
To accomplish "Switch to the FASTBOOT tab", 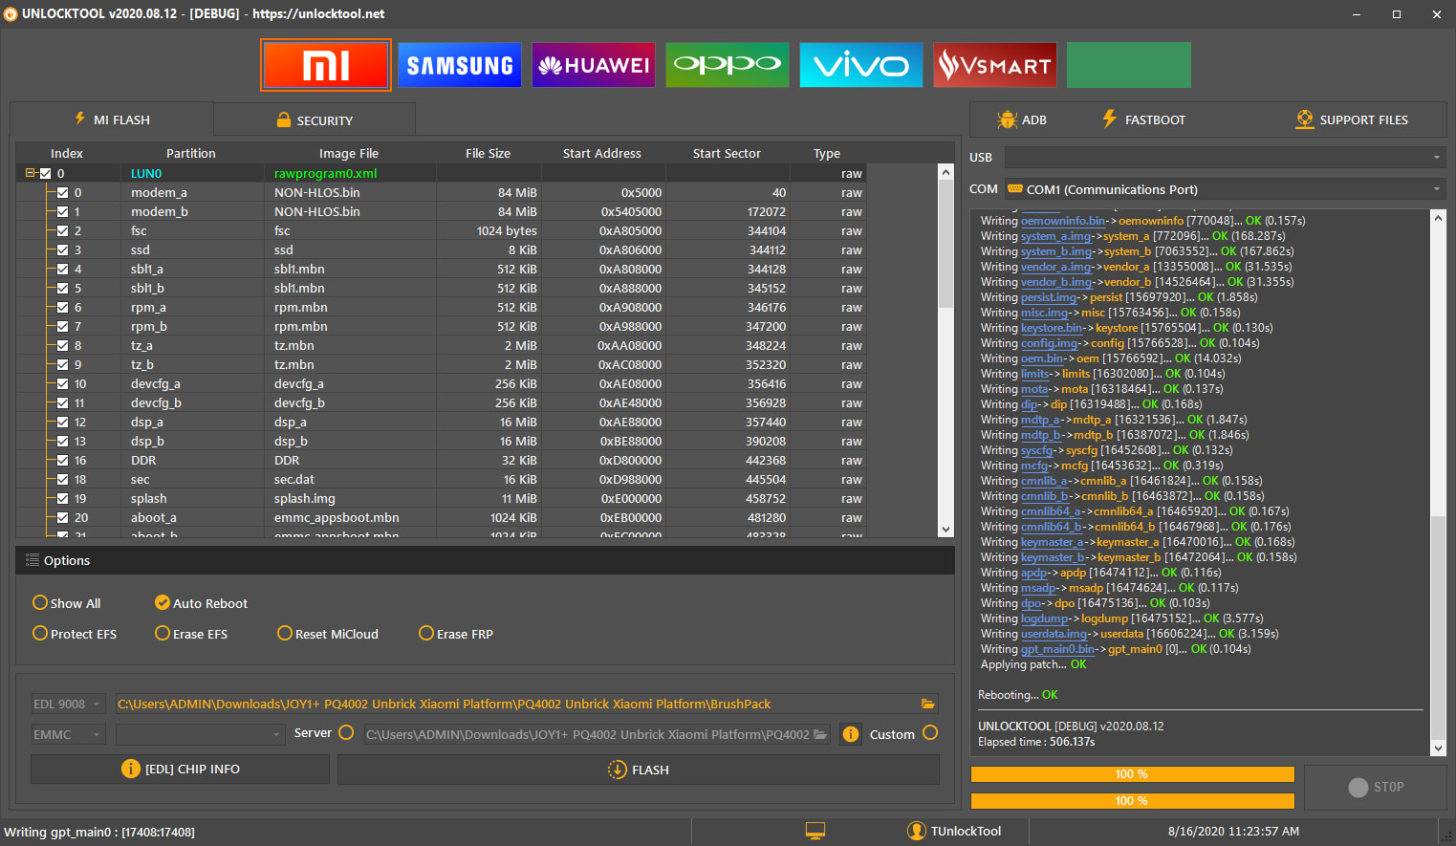I will [1143, 119].
